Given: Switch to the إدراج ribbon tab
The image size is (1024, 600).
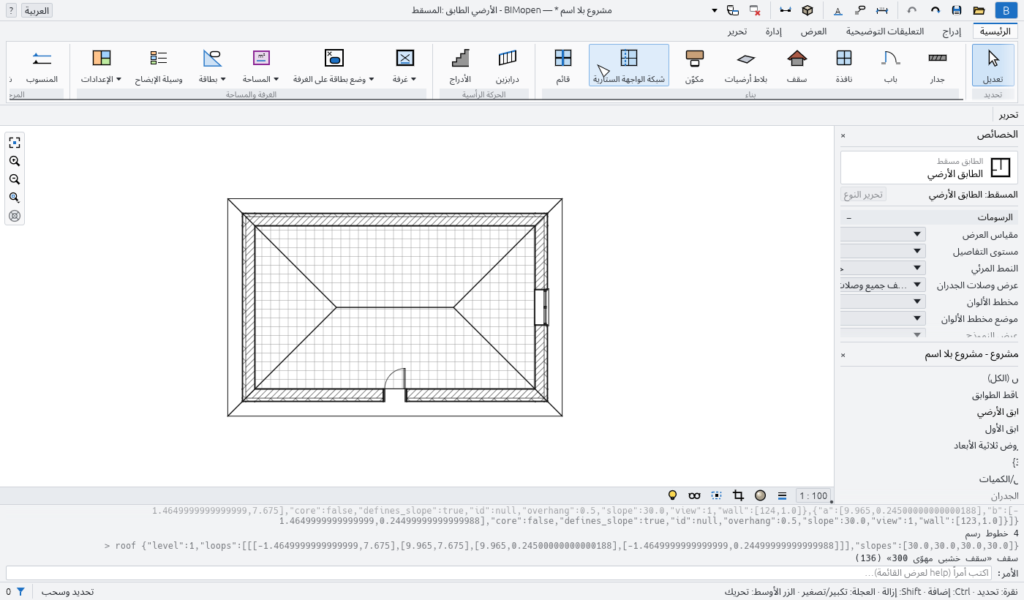Looking at the screenshot, I should [951, 31].
